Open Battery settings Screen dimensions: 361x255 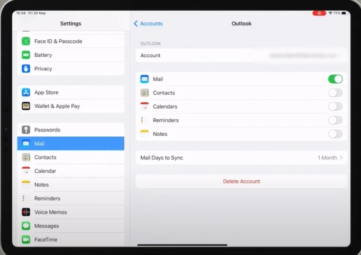click(71, 55)
